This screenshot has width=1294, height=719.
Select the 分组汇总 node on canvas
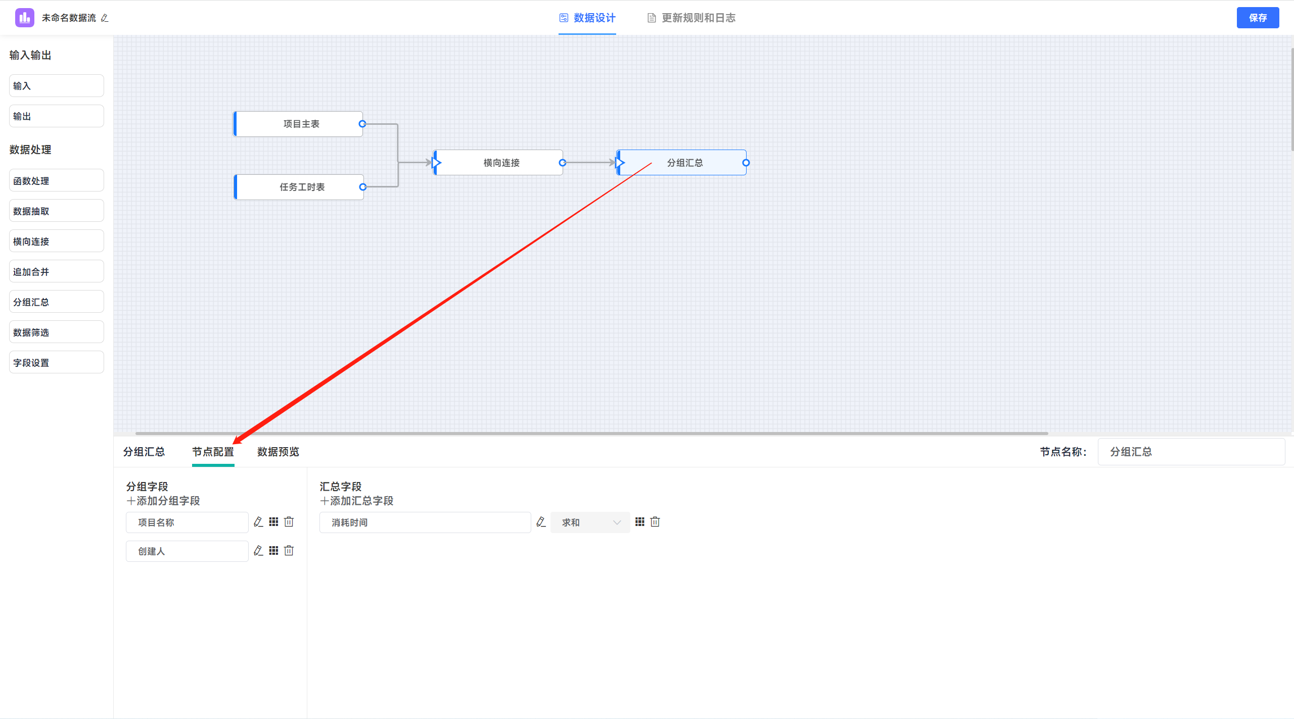point(682,163)
